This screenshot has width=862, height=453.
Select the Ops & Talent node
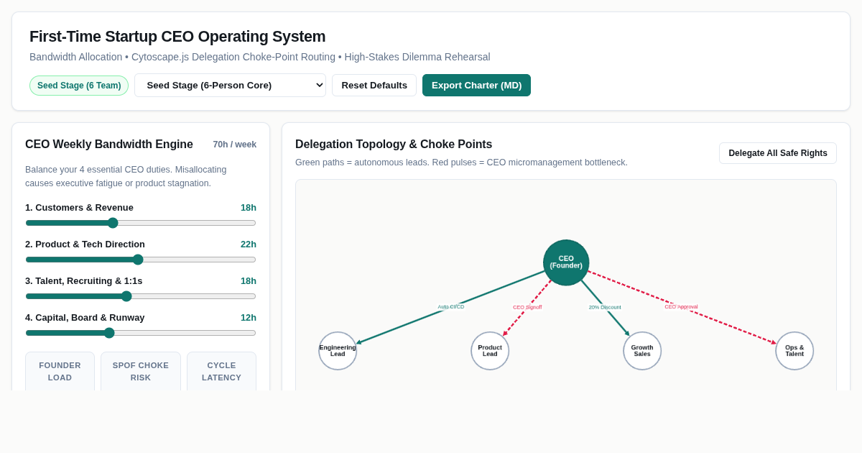coord(794,351)
